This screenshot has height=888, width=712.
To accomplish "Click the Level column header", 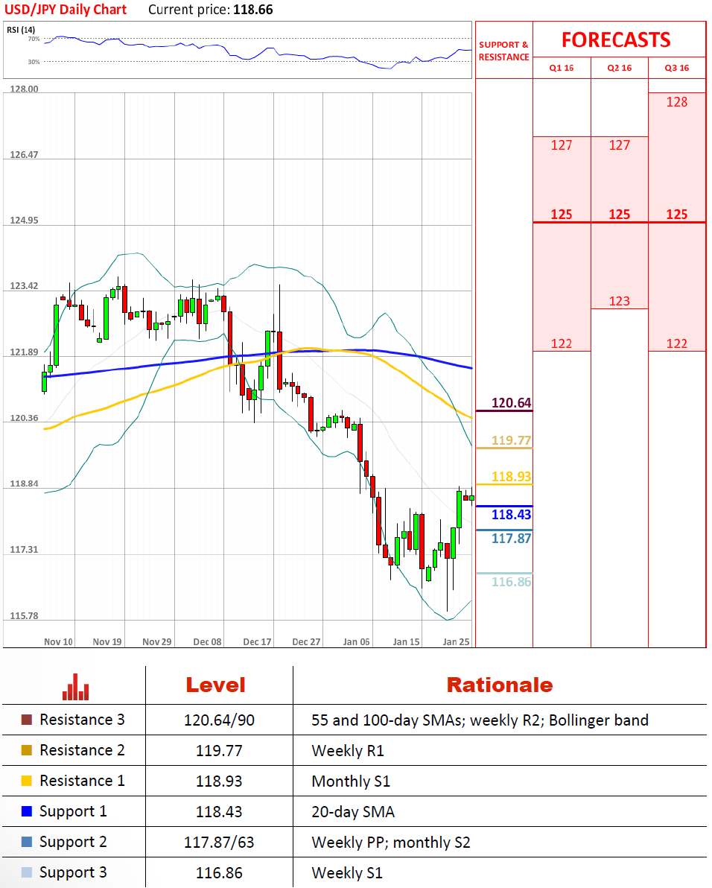I will (x=216, y=685).
